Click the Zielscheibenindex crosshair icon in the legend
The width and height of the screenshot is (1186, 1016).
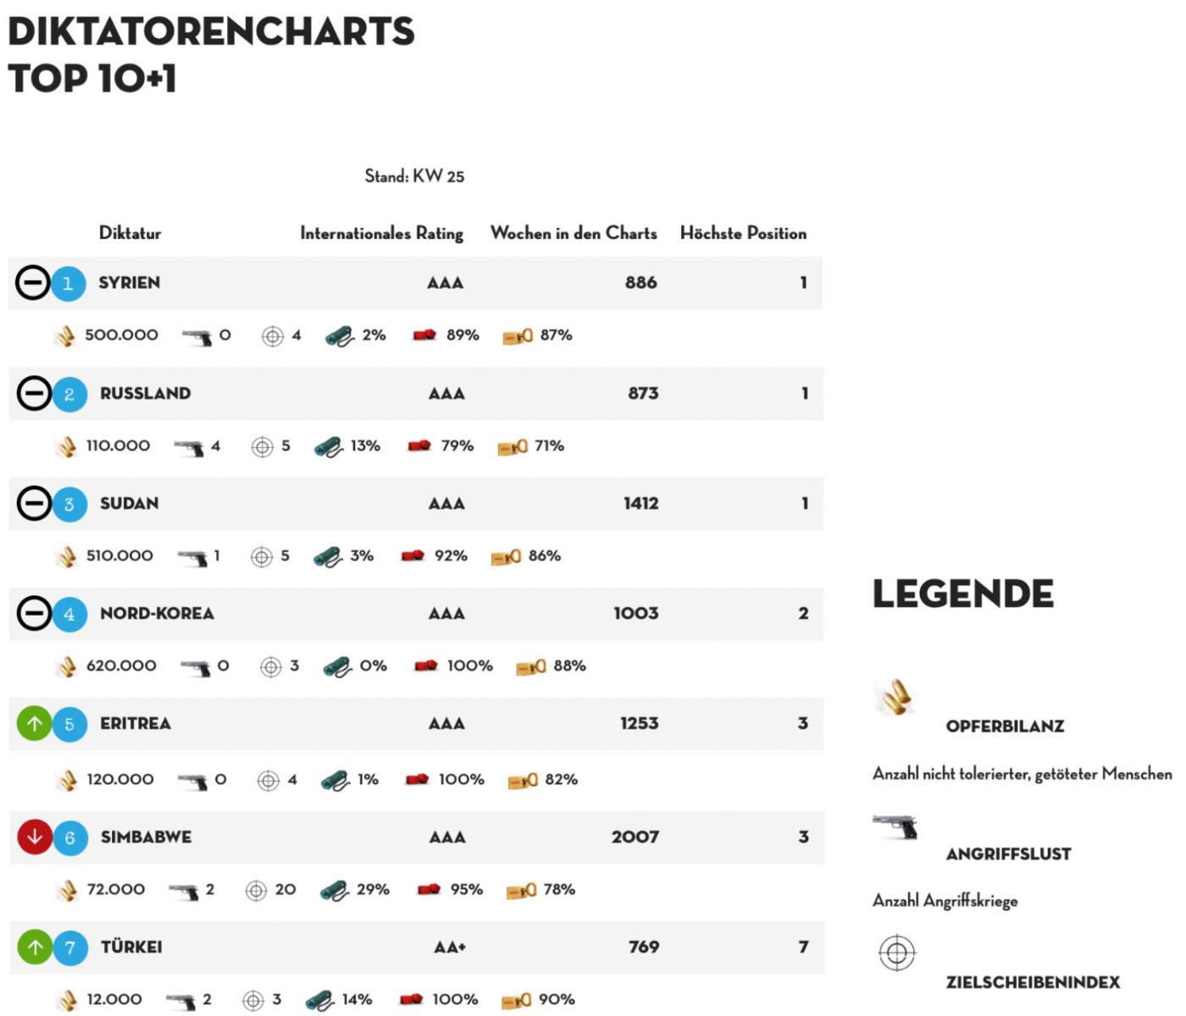coord(897,953)
